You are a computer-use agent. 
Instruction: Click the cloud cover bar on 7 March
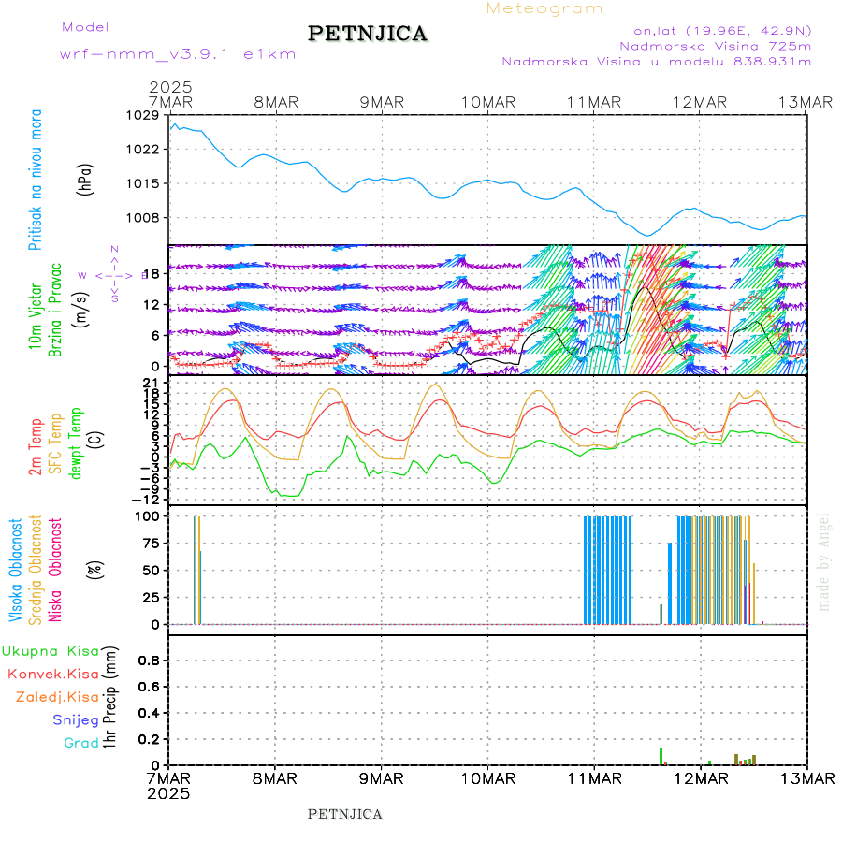(197, 571)
